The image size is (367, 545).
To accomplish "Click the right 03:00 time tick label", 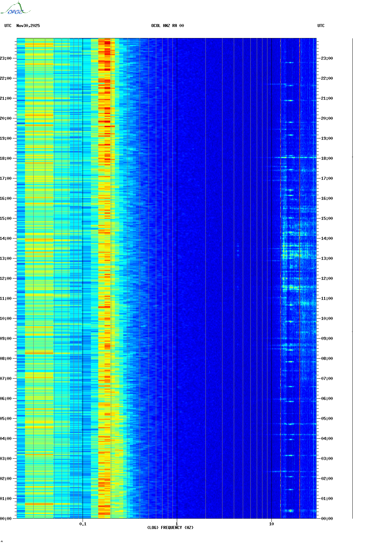I will (327, 459).
